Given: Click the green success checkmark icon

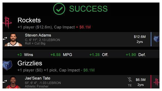Looking at the screenshot, I should coord(59,9).
